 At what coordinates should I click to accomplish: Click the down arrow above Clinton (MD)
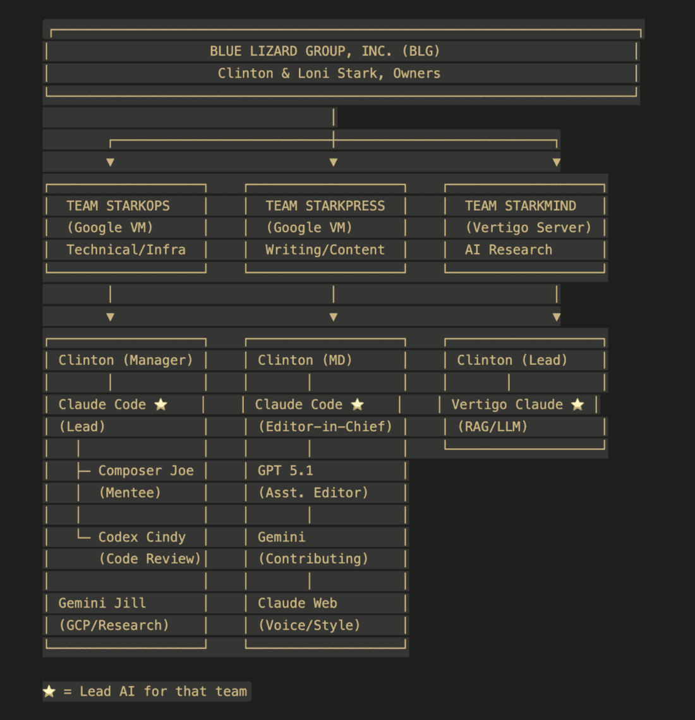coord(334,317)
